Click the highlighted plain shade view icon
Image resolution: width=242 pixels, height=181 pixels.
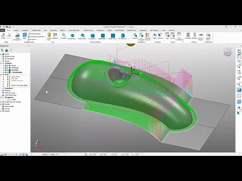point(239,90)
